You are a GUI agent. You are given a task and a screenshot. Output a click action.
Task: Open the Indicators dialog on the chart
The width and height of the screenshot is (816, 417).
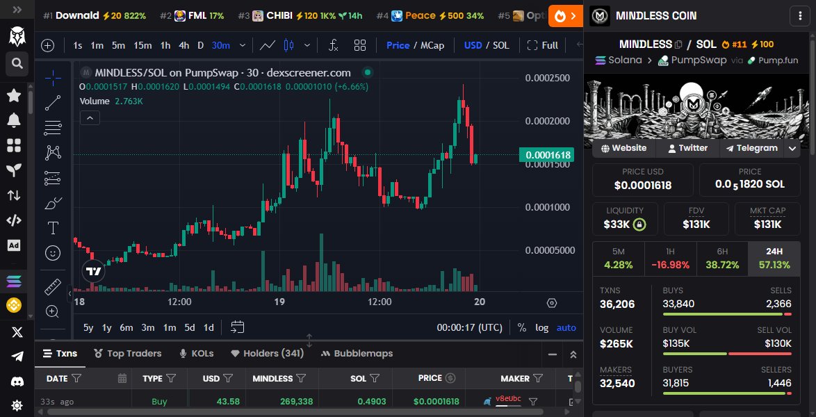click(x=333, y=45)
